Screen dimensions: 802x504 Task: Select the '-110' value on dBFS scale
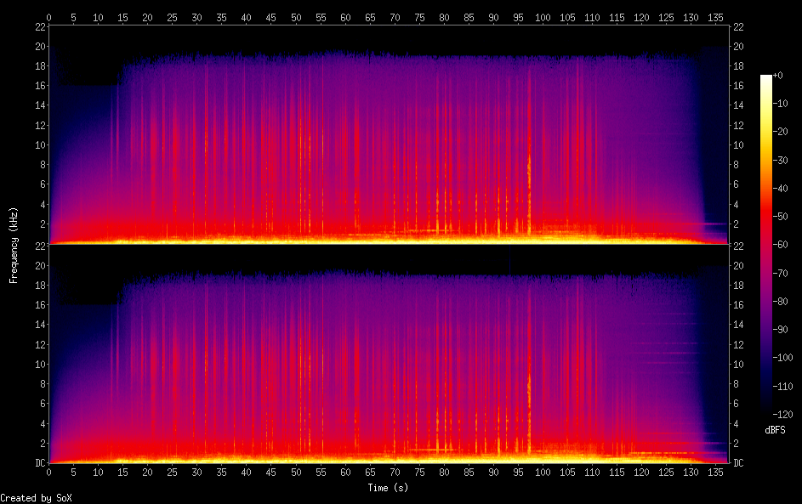click(783, 386)
